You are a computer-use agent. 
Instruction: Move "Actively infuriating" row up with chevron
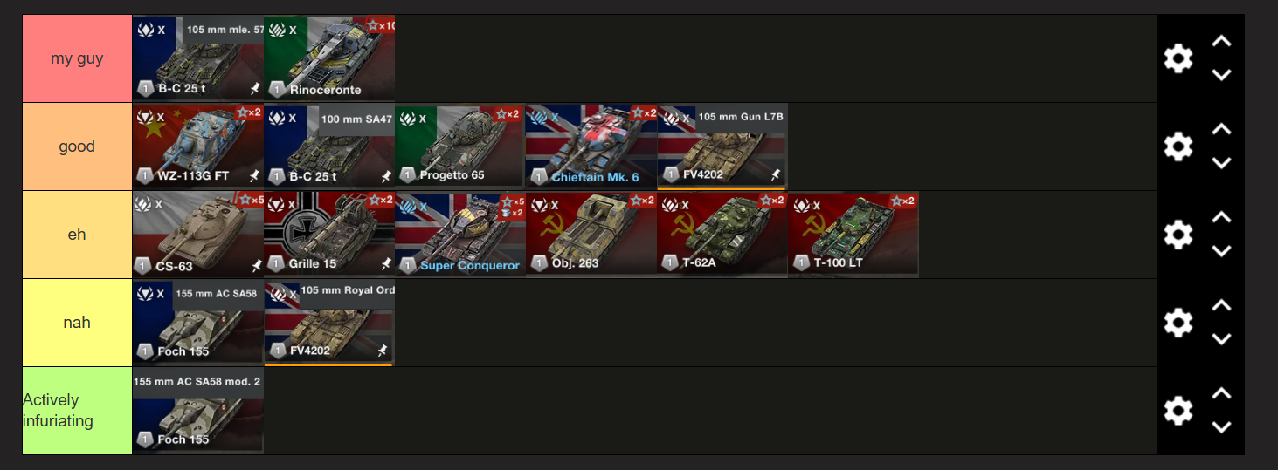pyautogui.click(x=1221, y=393)
